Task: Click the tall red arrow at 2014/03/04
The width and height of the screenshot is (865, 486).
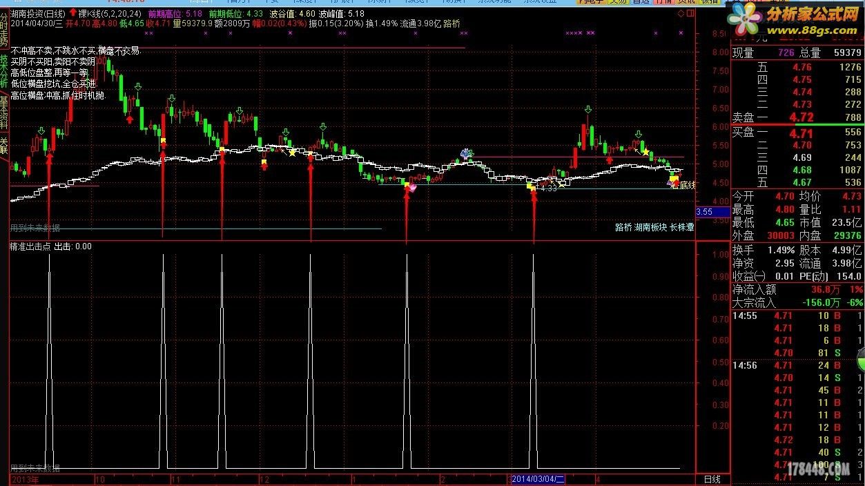Action: 534,217
